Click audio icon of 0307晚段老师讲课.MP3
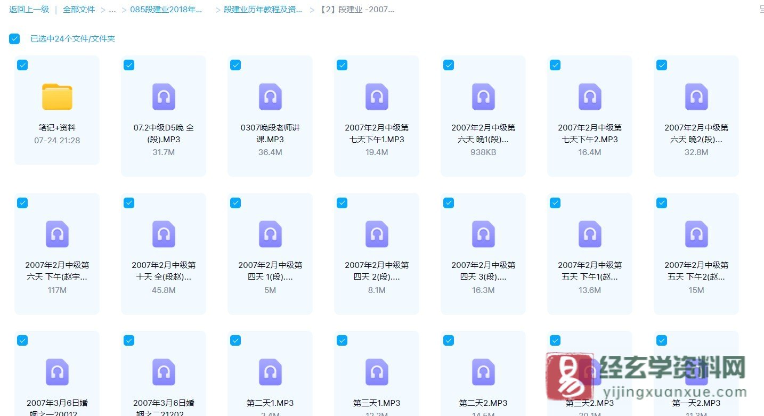Screen dimensions: 764x416 pyautogui.click(x=270, y=97)
